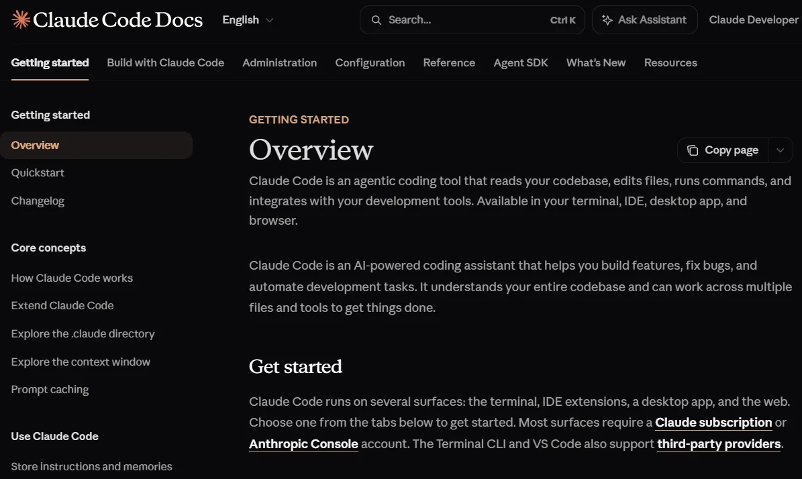Viewport: 802px width, 479px height.
Task: Click the copy icon beside Copy page
Action: coord(693,150)
